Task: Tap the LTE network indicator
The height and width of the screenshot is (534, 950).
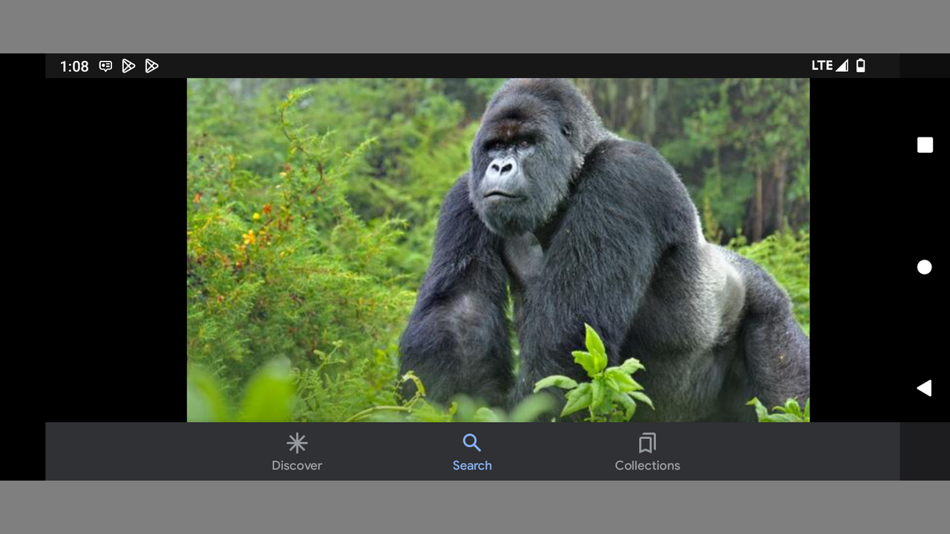Action: click(x=822, y=65)
